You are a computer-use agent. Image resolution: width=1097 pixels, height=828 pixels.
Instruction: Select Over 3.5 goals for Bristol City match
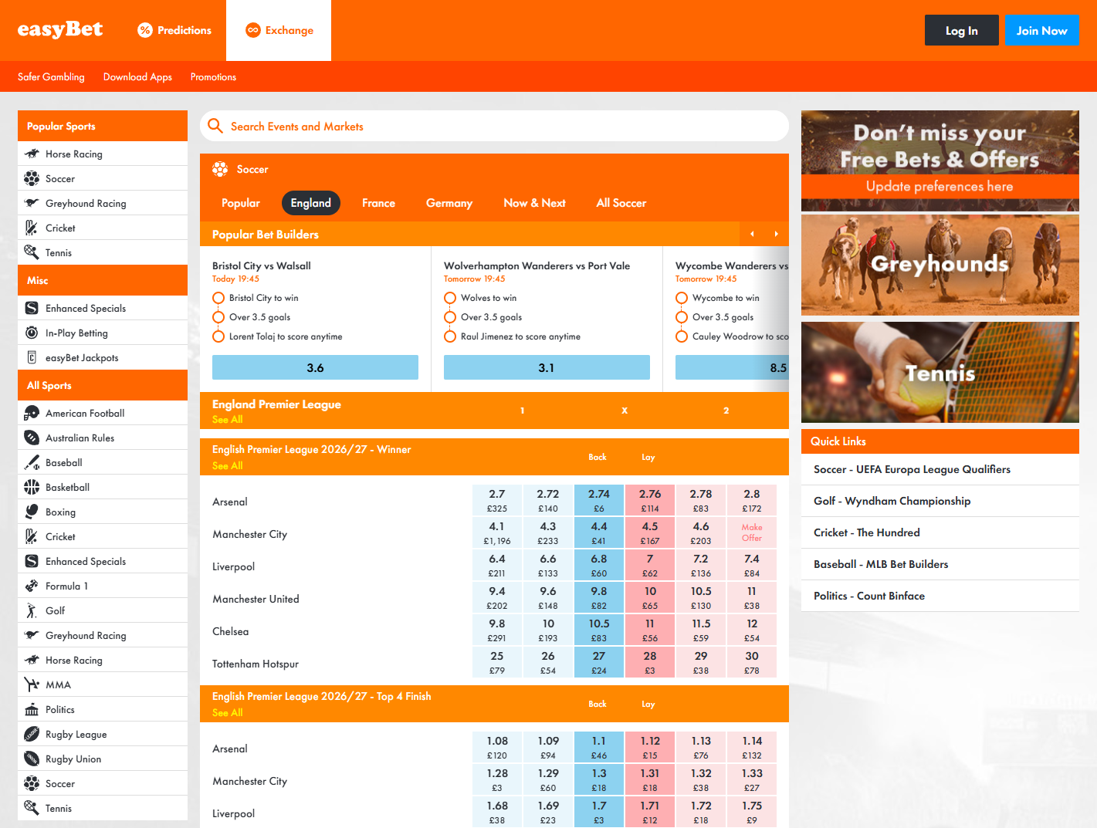point(218,317)
